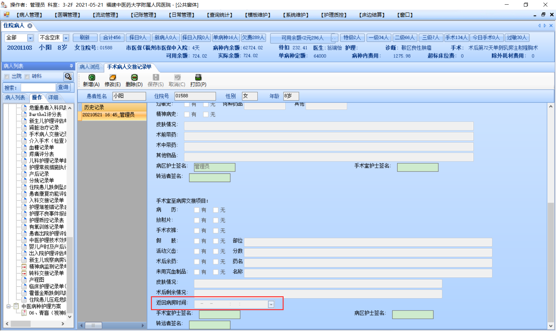The image size is (556, 331).
Task: Click the 修改(E) edit icon
Action: coord(113,77)
